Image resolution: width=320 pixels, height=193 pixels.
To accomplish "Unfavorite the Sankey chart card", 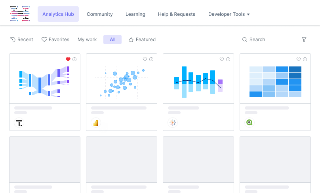I will [68, 59].
